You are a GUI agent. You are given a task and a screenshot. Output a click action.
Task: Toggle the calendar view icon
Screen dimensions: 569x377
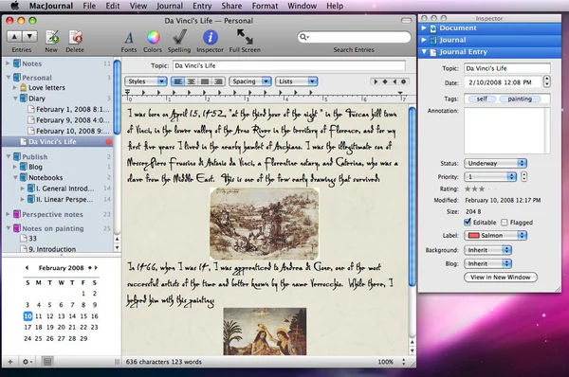tap(47, 362)
